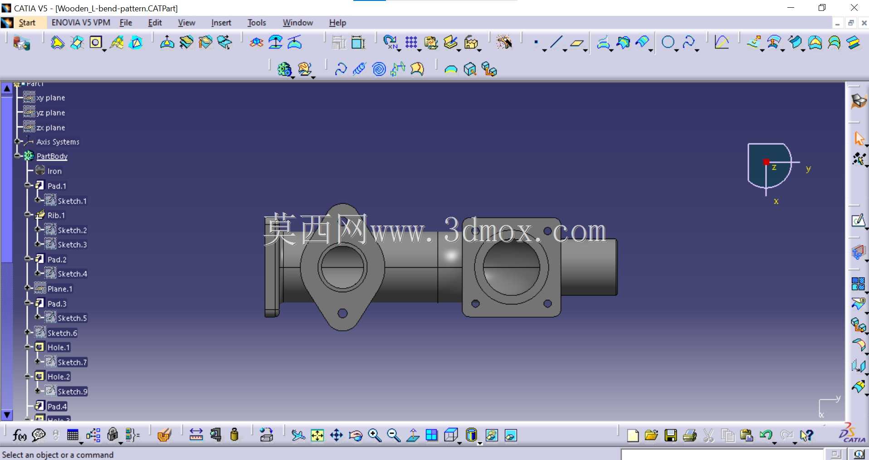Click the Undo arrow icon
Viewport: 869px width, 460px height.
[766, 436]
